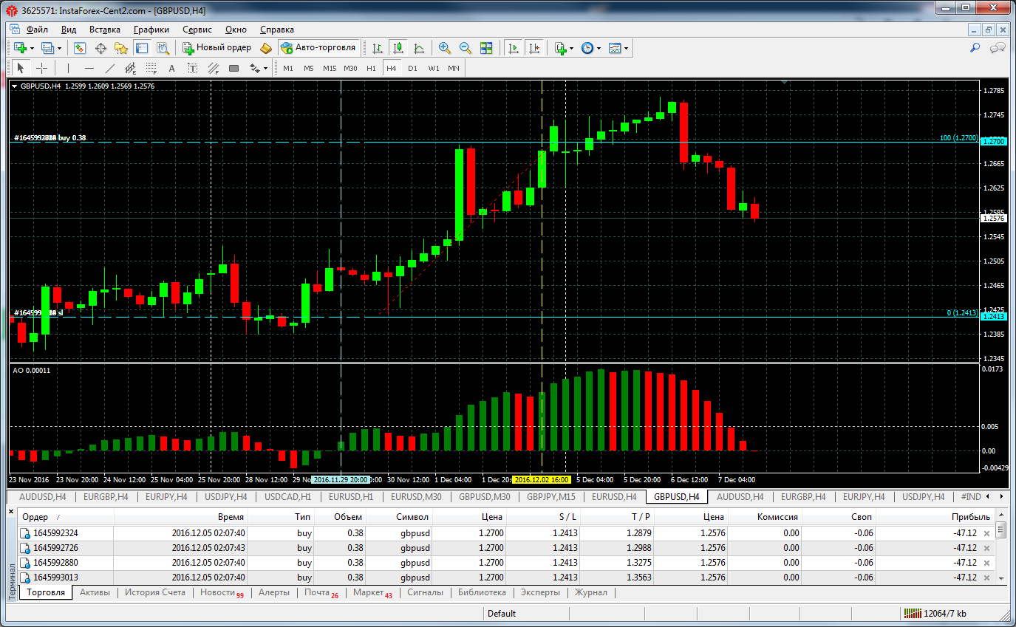Open the Графики menu
1016x627 pixels.
click(151, 30)
